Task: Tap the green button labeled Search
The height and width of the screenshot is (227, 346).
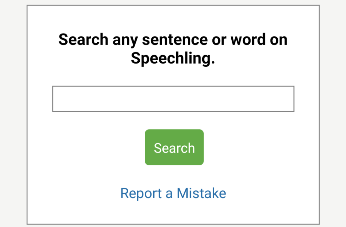Action: pos(174,147)
